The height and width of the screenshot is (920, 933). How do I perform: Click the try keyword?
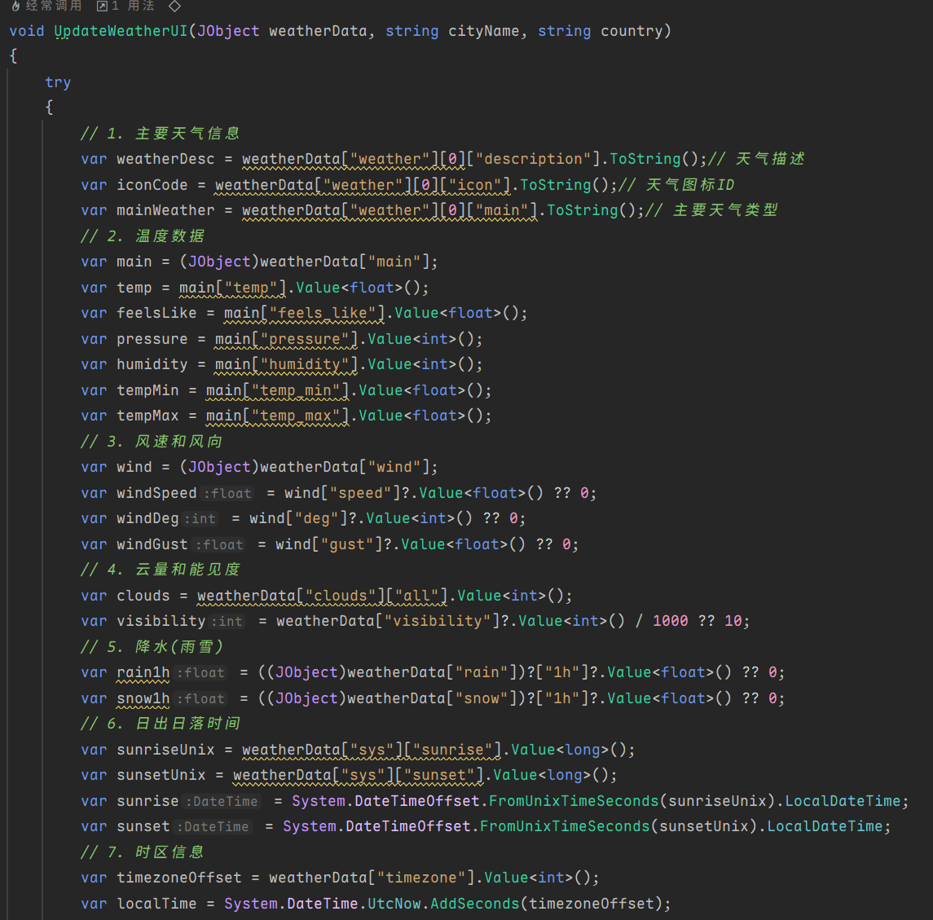coord(58,82)
